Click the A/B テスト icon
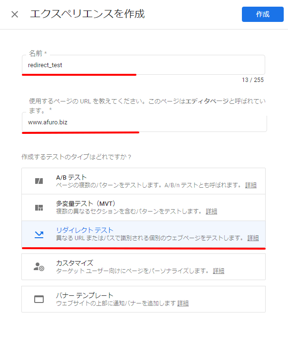288x343 pixels. click(39, 181)
